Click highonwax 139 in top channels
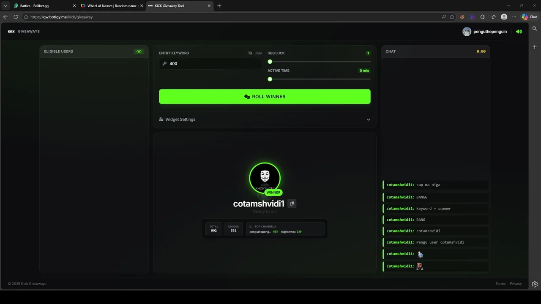The height and width of the screenshot is (304, 541). [x=291, y=232]
